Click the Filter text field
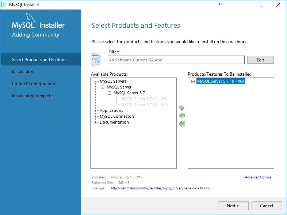Viewport: 287px width, 215px height. [x=176, y=60]
